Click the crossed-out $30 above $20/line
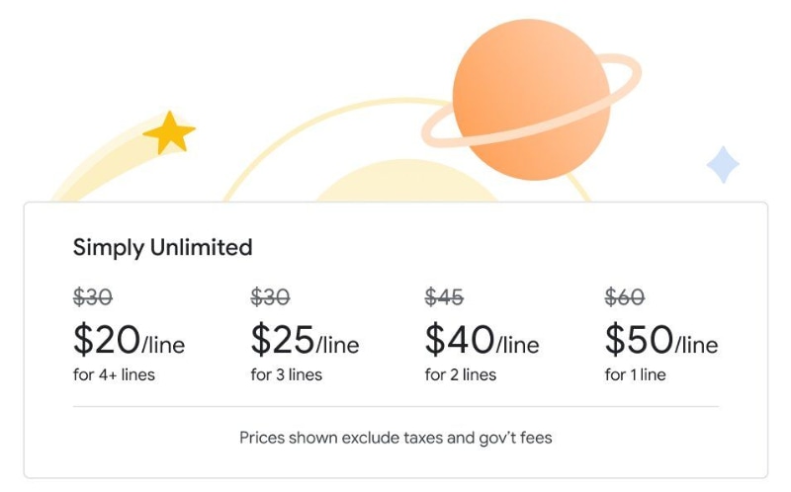Viewport: 791px width, 492px height. pos(93,296)
